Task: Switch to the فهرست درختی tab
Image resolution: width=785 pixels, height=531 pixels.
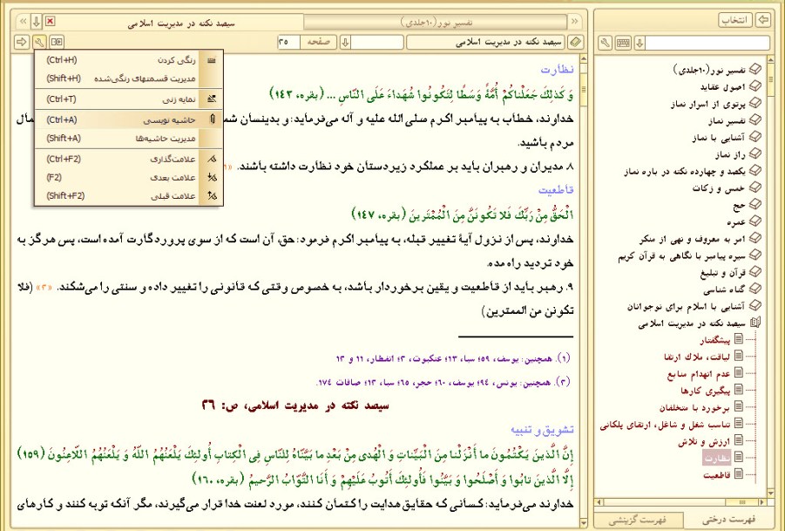Action: coord(727,520)
